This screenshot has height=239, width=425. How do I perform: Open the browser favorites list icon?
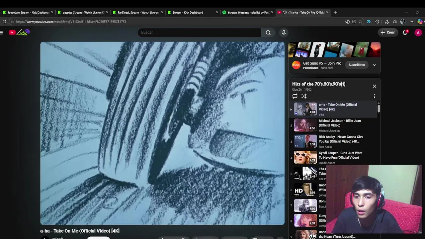(x=395, y=22)
